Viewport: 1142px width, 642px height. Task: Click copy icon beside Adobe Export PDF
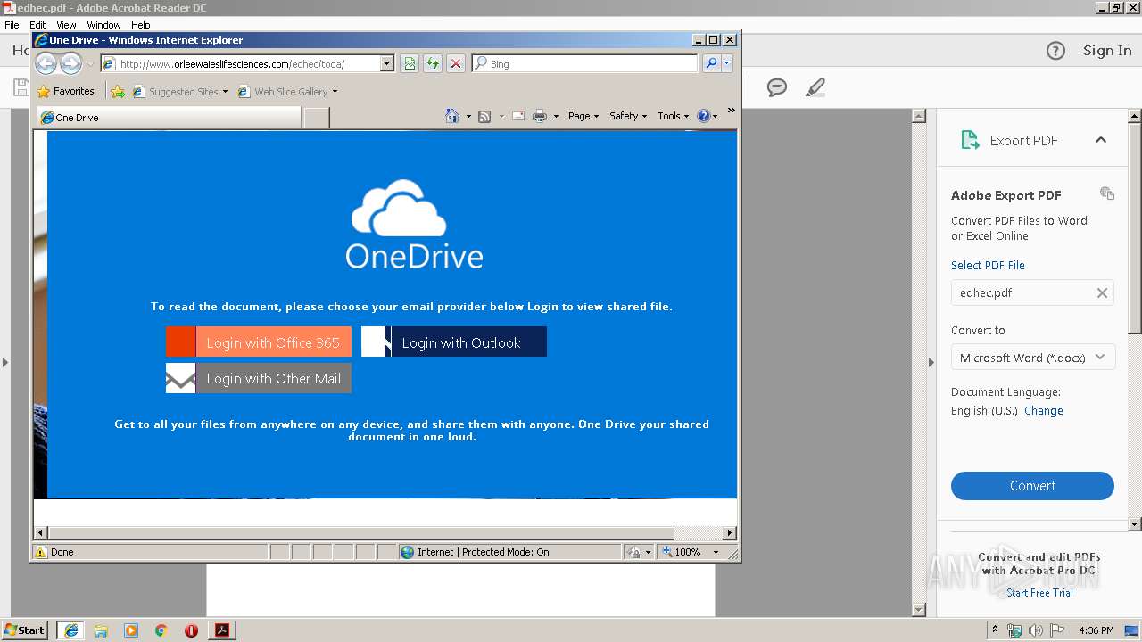(x=1107, y=193)
